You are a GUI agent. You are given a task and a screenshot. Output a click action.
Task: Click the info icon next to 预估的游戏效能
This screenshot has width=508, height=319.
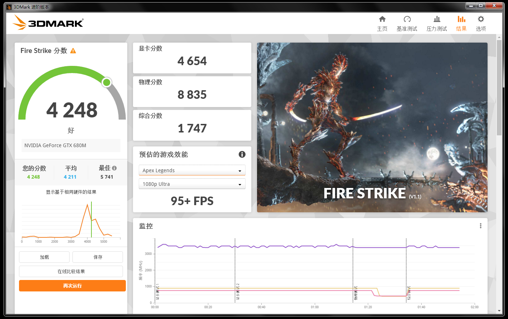pos(242,154)
